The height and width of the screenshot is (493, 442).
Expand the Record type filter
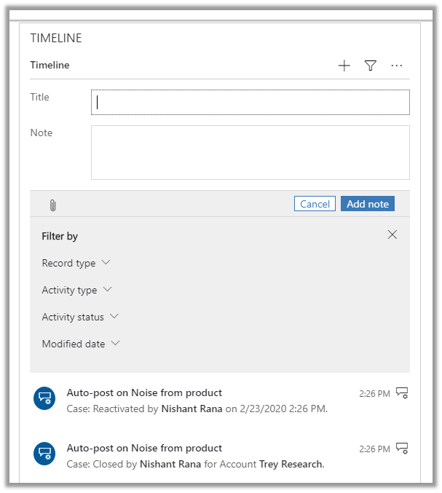[x=76, y=263]
